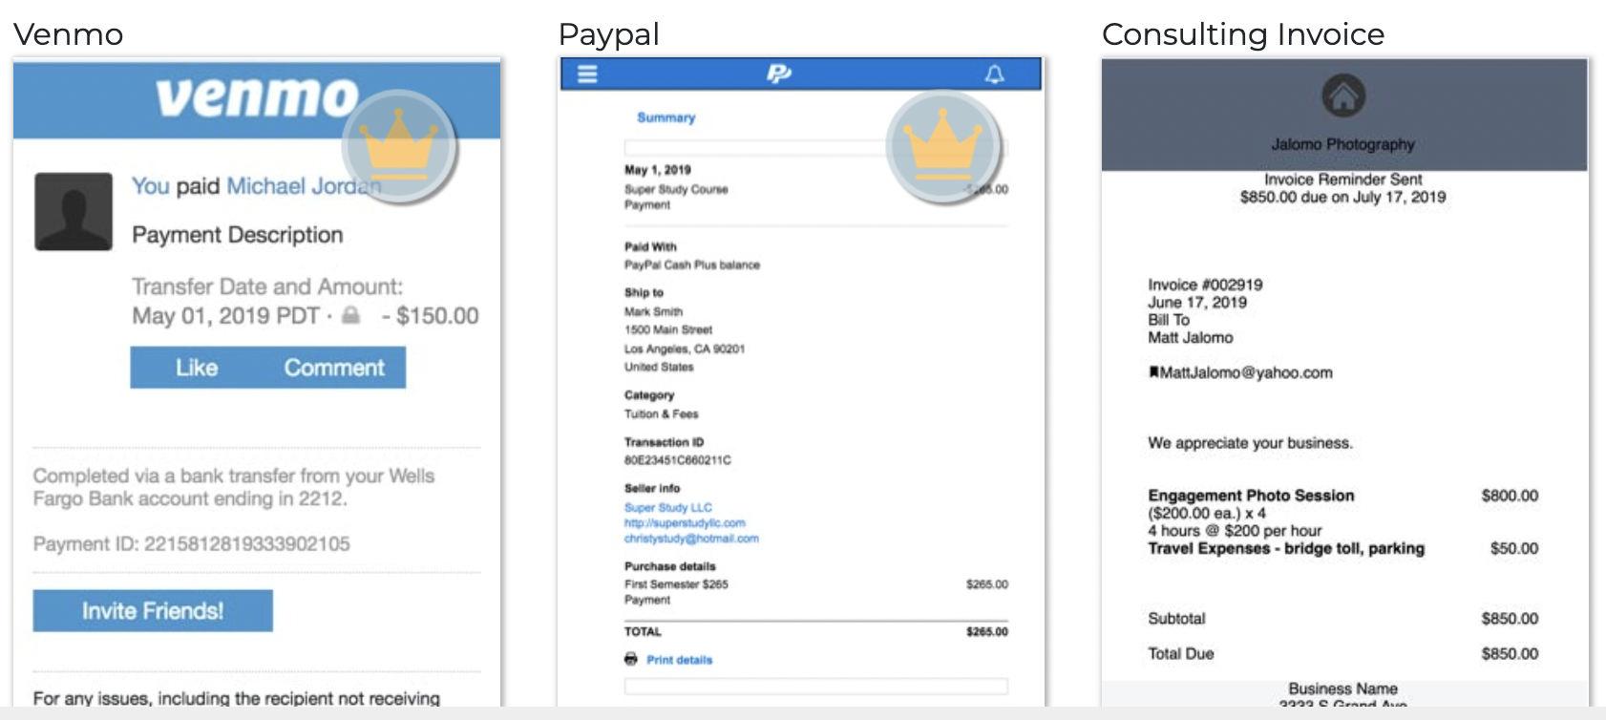Screen dimensions: 1606x720
Task: Click Travel Expenses - bridge toll, parking
Action: 1286,548
